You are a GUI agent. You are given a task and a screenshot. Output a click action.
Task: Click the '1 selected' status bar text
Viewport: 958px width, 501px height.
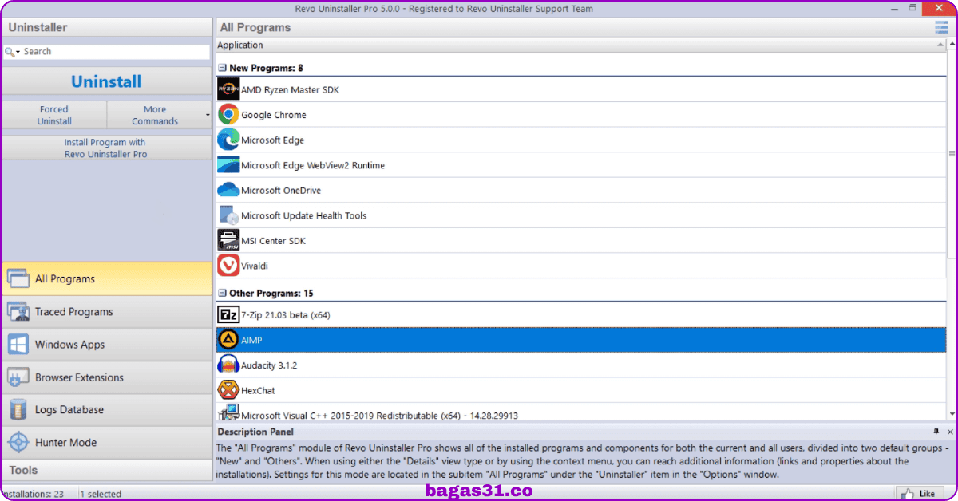101,495
